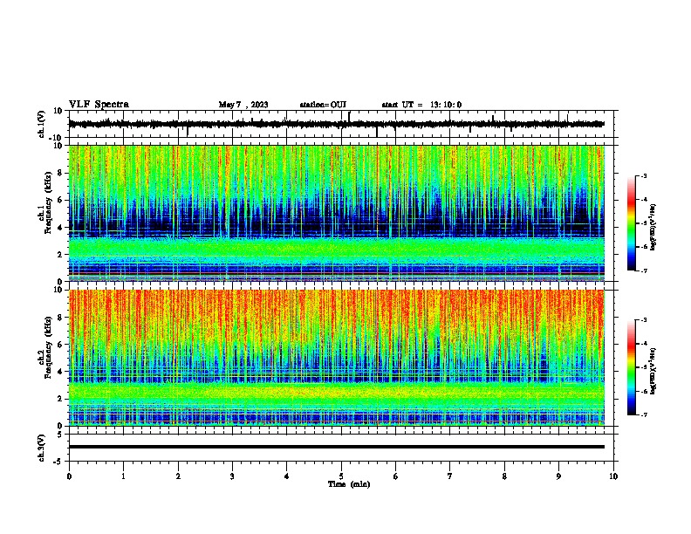This screenshot has width=691, height=534.
Task: Select the ch.2 'Frequency (kHz)' axis label
Action: coord(48,347)
